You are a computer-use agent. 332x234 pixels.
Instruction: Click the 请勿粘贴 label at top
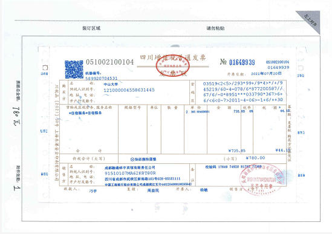215,28
